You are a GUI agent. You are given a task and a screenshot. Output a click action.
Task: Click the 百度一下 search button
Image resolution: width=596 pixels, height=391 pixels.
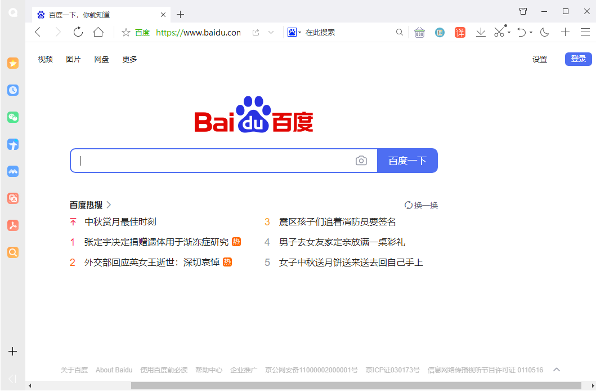click(x=407, y=161)
